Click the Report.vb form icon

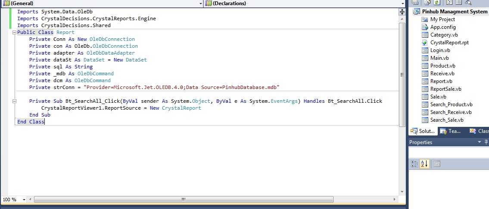424,81
